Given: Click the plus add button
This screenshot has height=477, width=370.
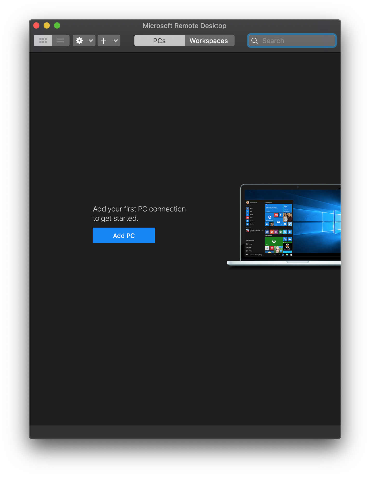Looking at the screenshot, I should 104,41.
